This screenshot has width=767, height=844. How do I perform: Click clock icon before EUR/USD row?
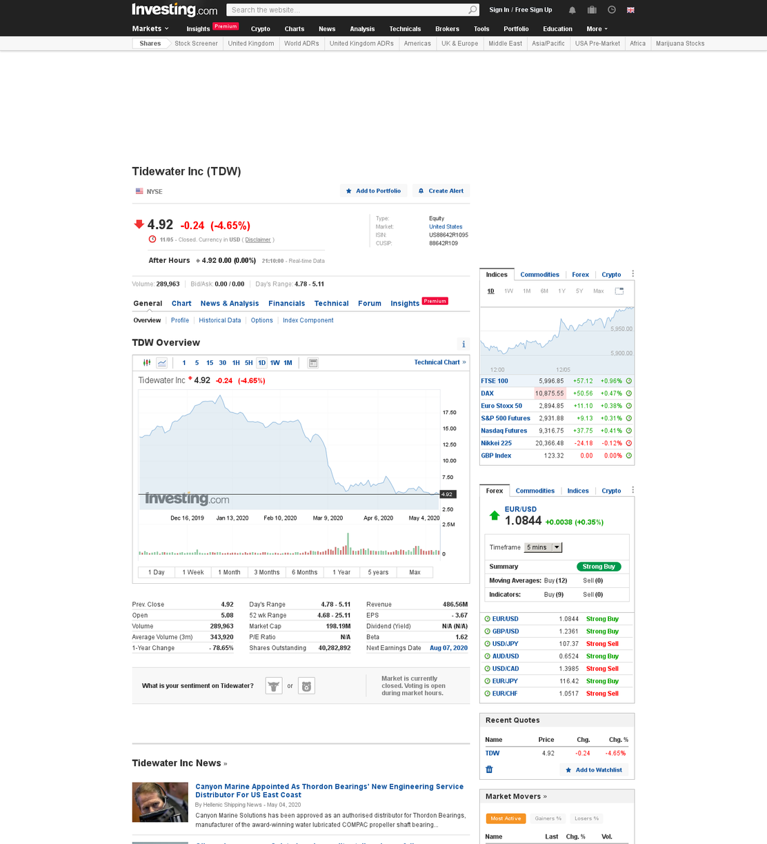487,619
